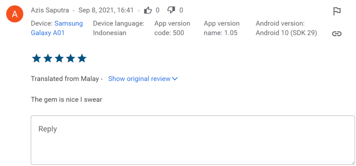Expand the chevron beside Show original review

point(175,79)
